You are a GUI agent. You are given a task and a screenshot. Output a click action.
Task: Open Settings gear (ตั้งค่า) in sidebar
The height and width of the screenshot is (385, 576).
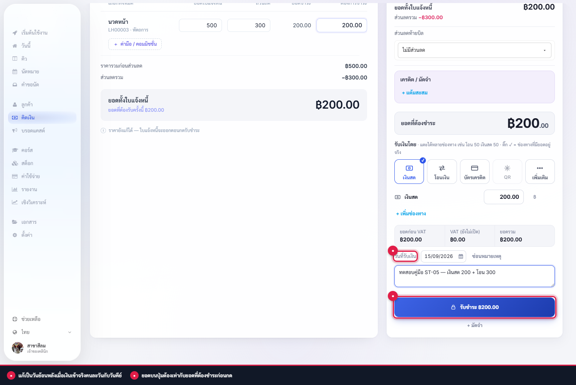coord(15,235)
